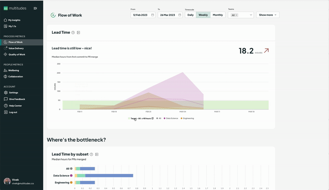Click the notes icon beside the Lead Time title

pos(79,32)
